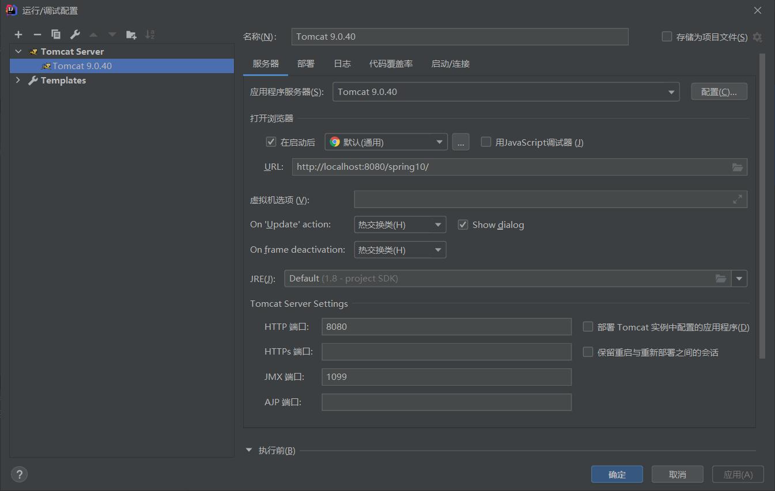
Task: Move configuration up arrow icon
Action: point(93,35)
